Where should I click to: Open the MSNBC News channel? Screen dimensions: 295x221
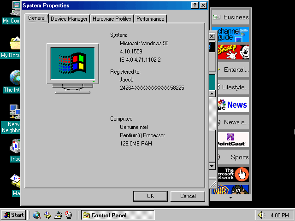(233, 105)
